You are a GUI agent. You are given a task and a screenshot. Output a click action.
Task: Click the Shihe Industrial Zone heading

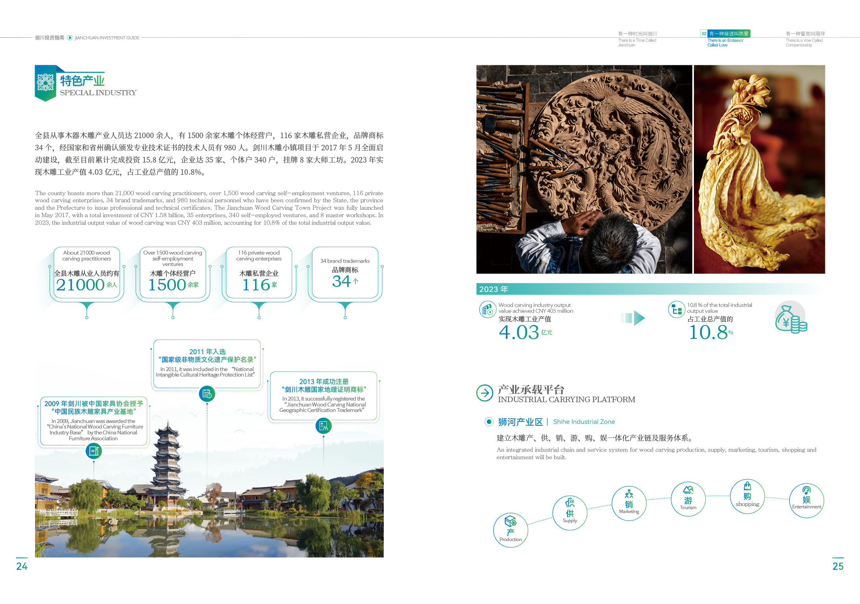[556, 422]
